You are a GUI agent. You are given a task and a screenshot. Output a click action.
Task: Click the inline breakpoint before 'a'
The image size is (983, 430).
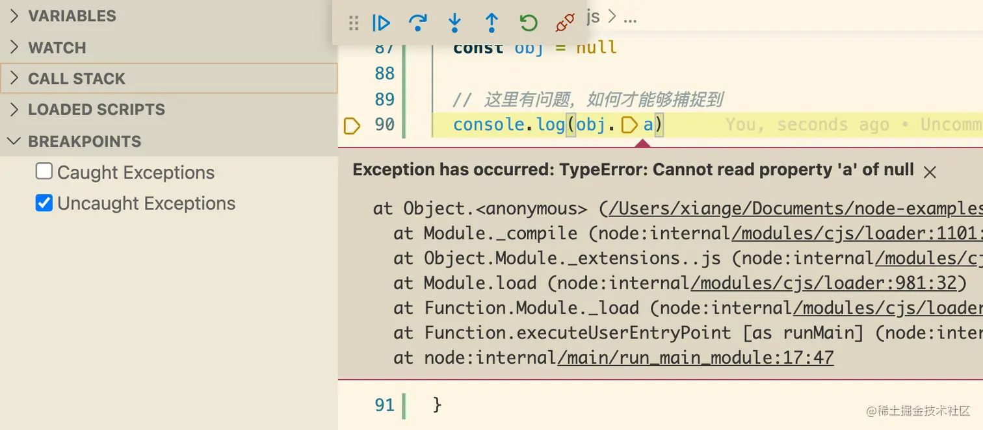(629, 124)
